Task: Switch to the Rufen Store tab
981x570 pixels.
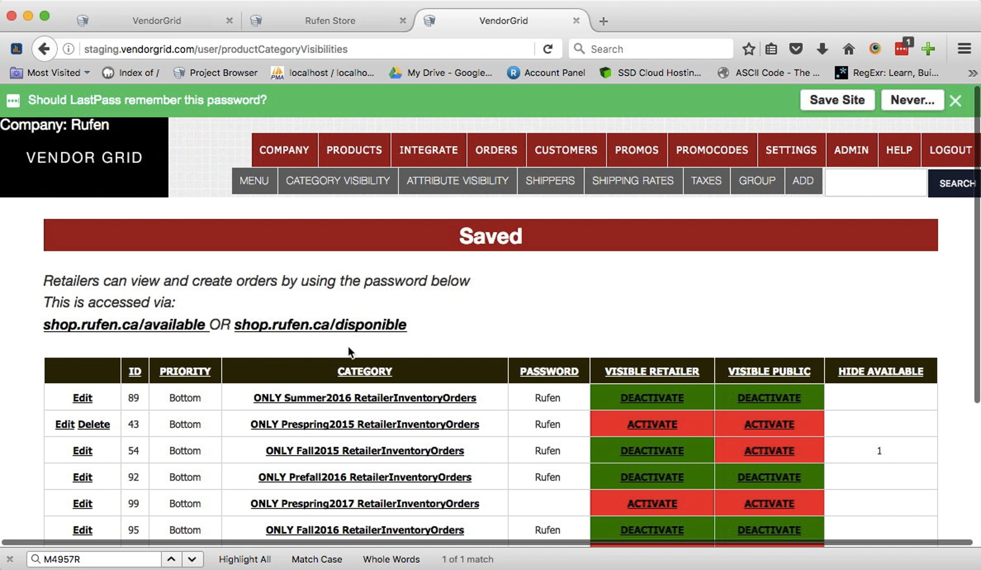Action: tap(329, 20)
